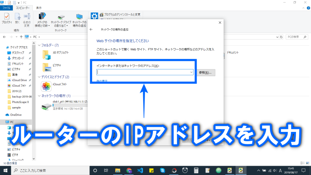This screenshot has height=175, width=311.
Task: Open Visual Studio Code from the taskbar
Action: (x=141, y=170)
